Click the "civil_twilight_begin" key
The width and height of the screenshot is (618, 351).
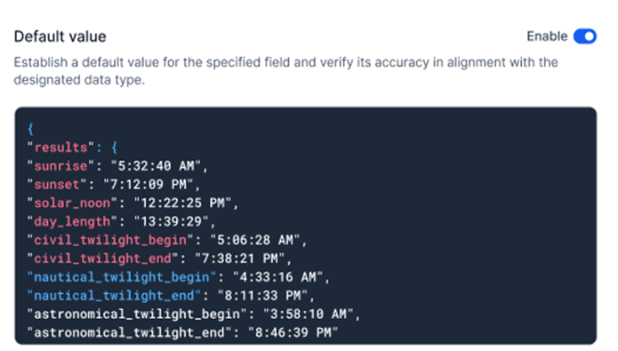[x=110, y=240]
